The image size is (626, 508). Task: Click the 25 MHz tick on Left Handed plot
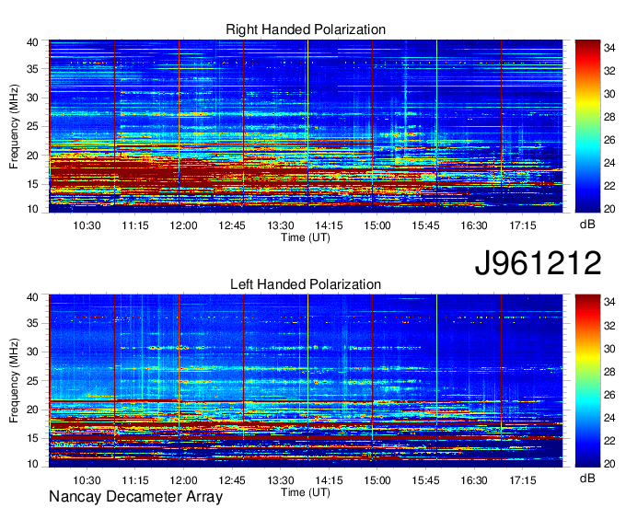(32, 382)
